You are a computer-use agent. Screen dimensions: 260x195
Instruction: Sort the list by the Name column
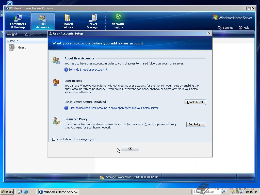[13, 41]
